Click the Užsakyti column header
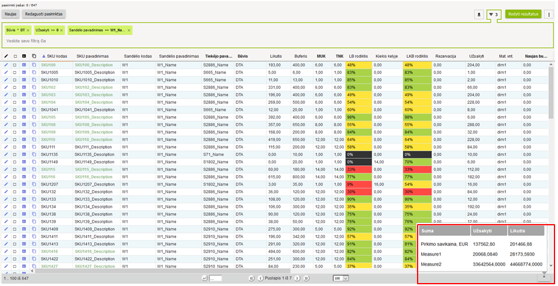This screenshot has width=558, height=286. [x=476, y=56]
